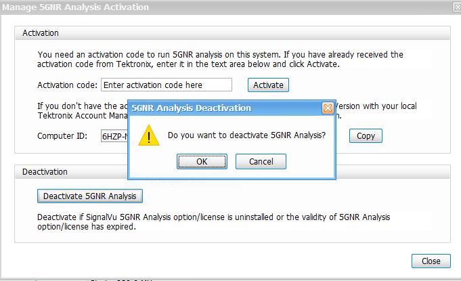The width and height of the screenshot is (461, 281).
Task: Close the Manage 5GNR Analysis Activation dialog
Action: (x=431, y=261)
